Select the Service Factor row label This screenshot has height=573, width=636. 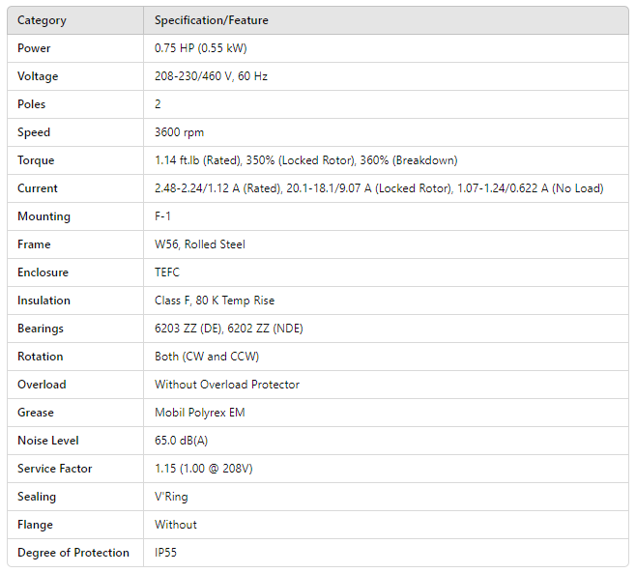55,469
